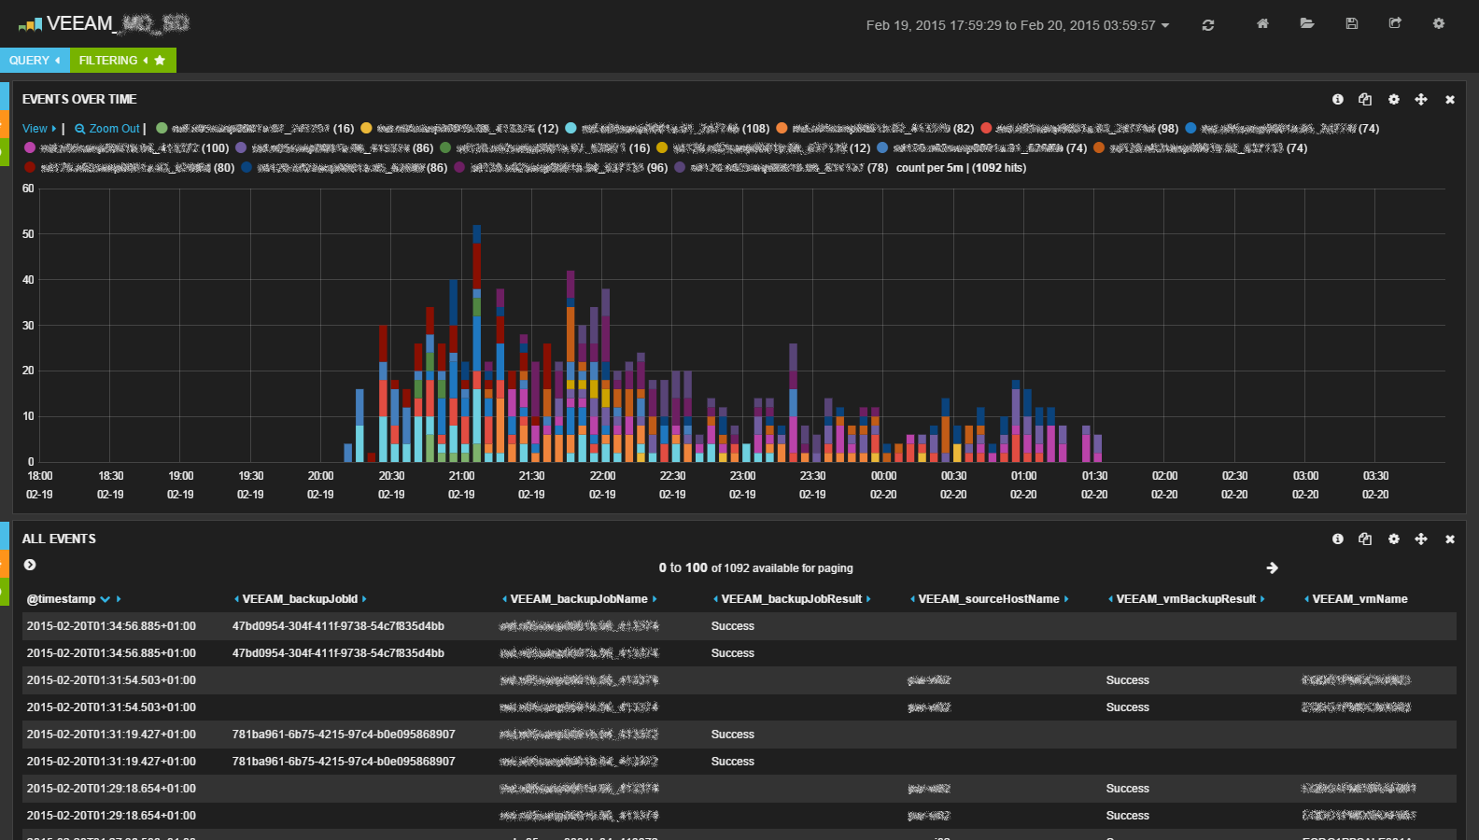Open VEEAM_backupJobResult column header
This screenshot has height=840, width=1479.
[x=792, y=599]
